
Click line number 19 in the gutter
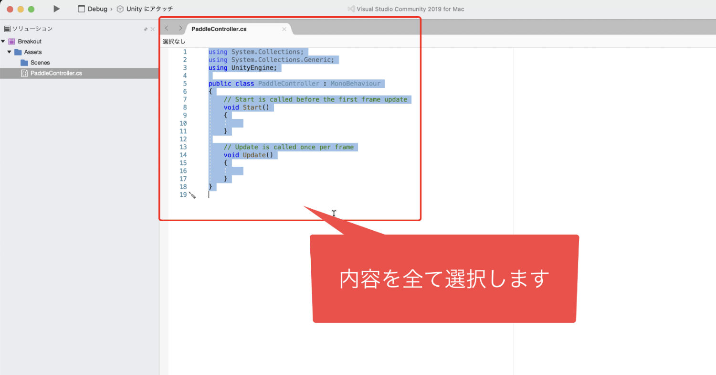(x=183, y=195)
